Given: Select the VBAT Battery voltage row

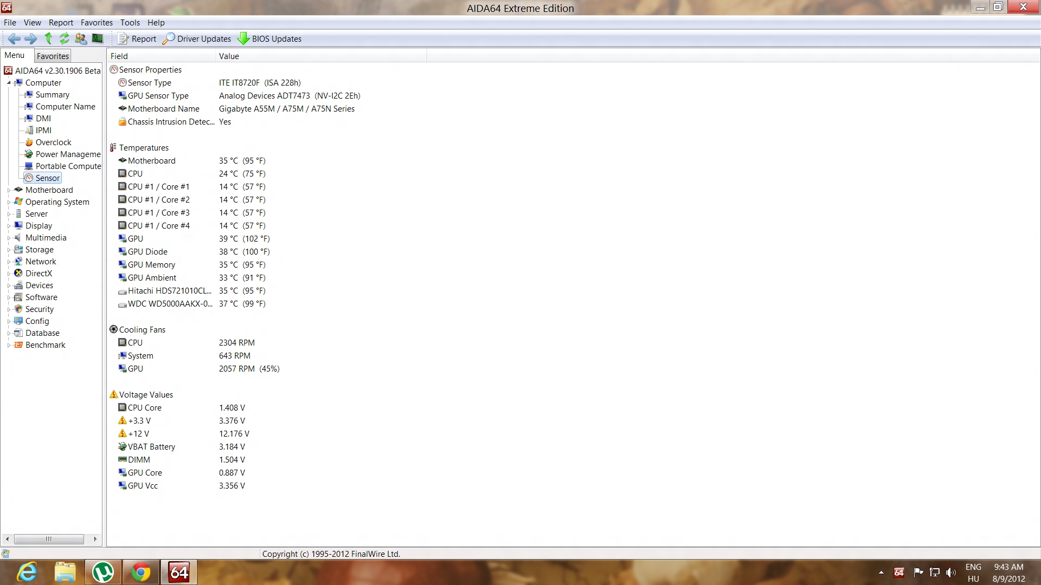Looking at the screenshot, I should (x=182, y=447).
